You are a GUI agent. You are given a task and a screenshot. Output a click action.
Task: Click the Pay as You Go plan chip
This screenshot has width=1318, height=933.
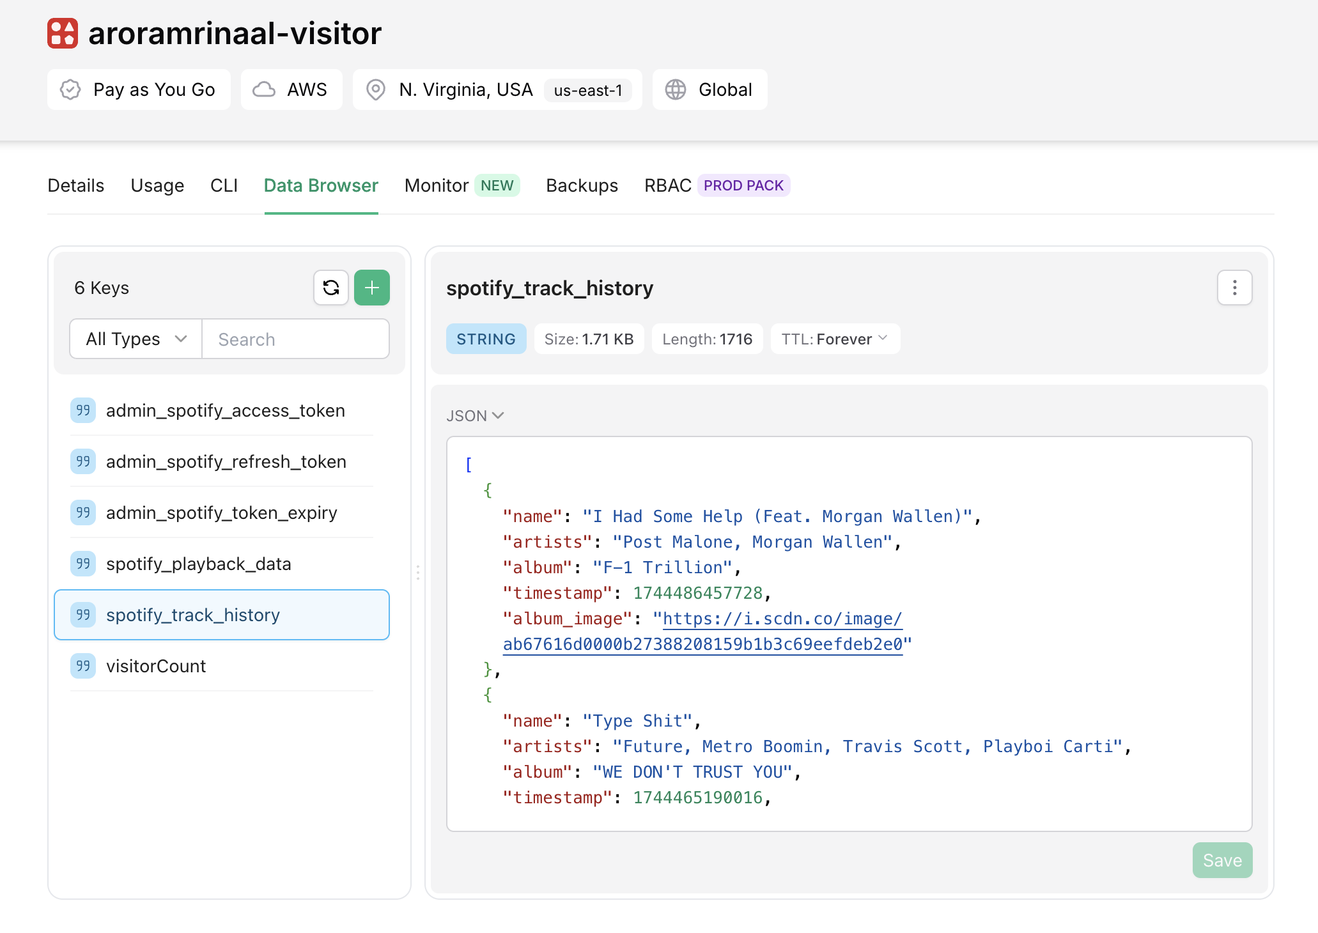(x=139, y=89)
